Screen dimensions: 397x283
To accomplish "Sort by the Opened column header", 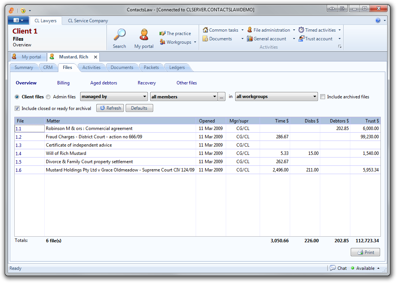I will pyautogui.click(x=211, y=121).
